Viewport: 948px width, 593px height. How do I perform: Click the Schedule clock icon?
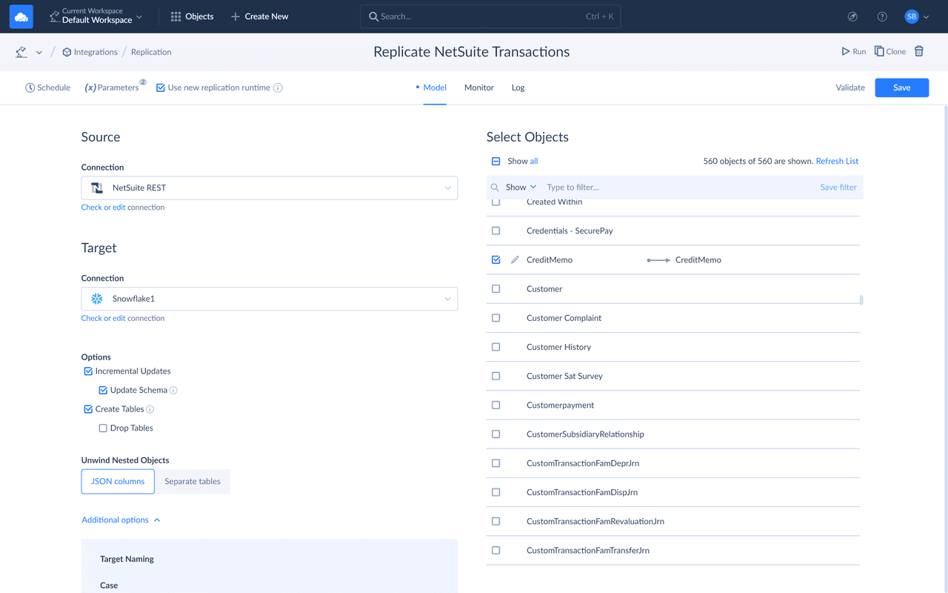pos(30,87)
